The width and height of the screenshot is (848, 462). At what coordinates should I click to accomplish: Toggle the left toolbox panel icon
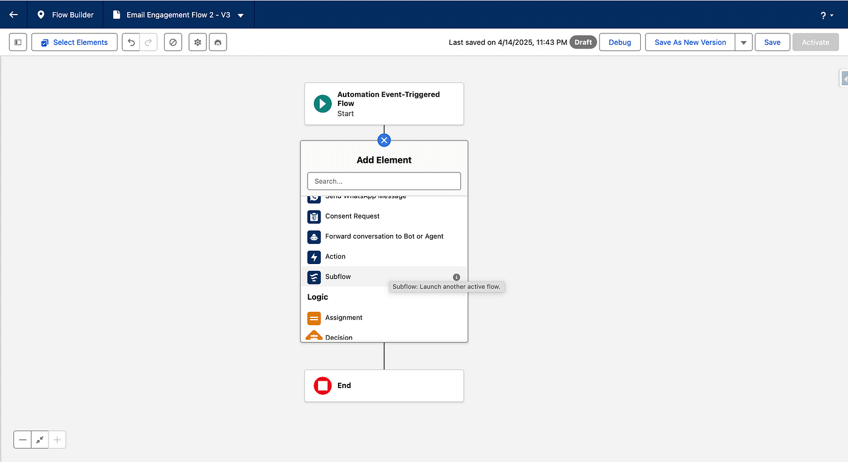(x=18, y=42)
